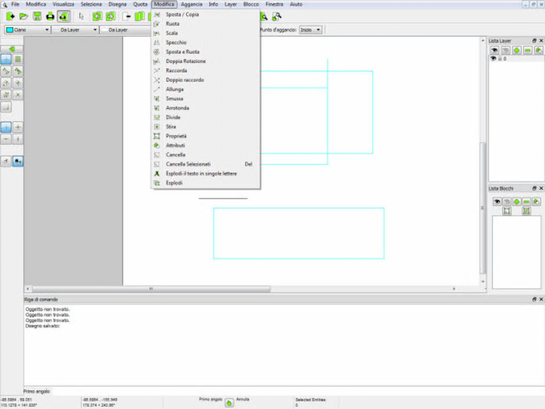Click the save drawing floppy icon
This screenshot has height=409, width=545.
(37, 17)
